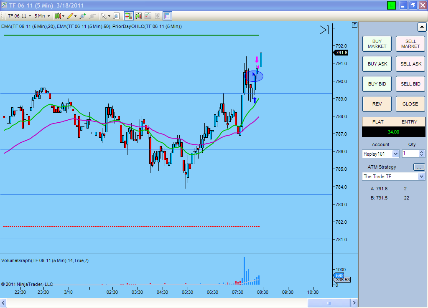Click the green 34.00 PnL value
The height and width of the screenshot is (308, 428).
(x=393, y=132)
